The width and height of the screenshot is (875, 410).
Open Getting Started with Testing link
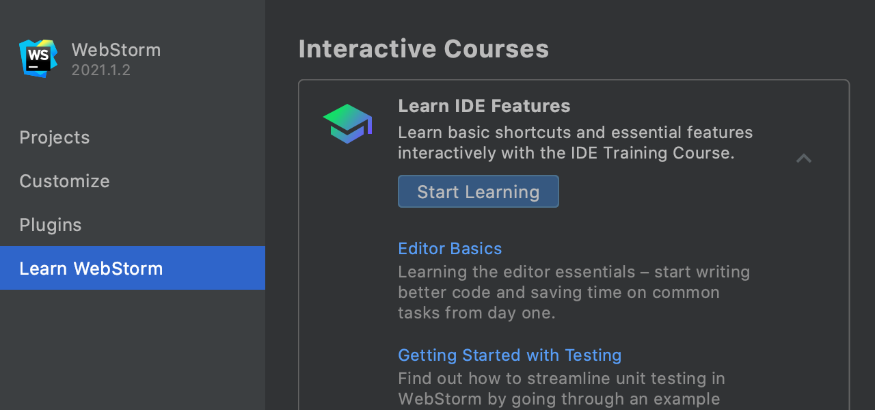[509, 355]
